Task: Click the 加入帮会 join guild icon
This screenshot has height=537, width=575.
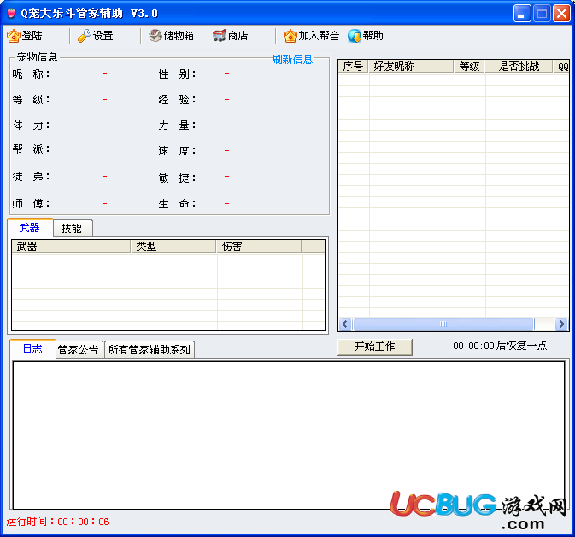Action: tap(290, 36)
